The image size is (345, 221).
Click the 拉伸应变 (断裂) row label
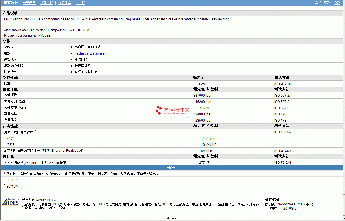click(16, 108)
